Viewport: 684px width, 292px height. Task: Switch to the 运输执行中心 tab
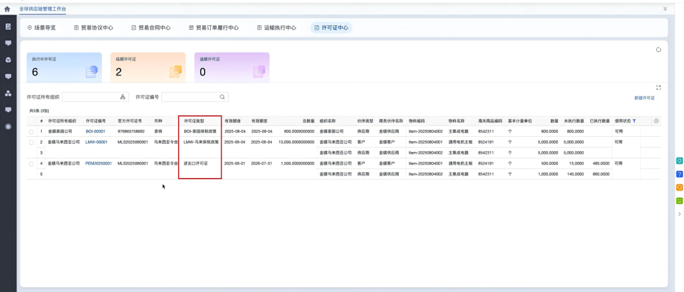276,28
